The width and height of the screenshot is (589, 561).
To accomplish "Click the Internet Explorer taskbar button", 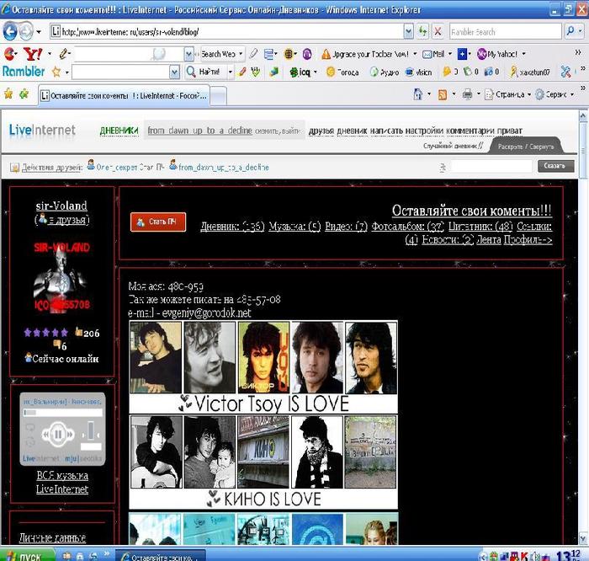I will point(161,557).
